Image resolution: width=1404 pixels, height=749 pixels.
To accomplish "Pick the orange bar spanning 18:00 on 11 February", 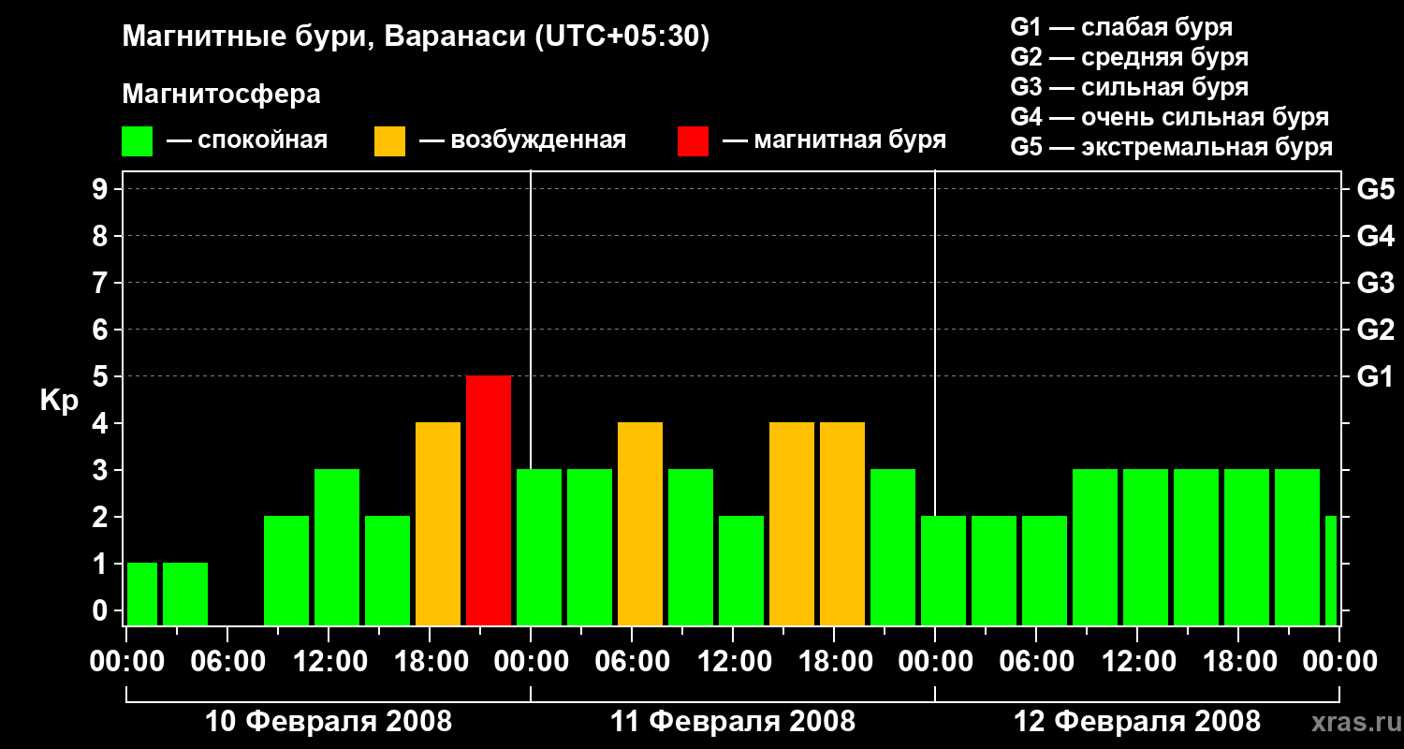I will (842, 524).
